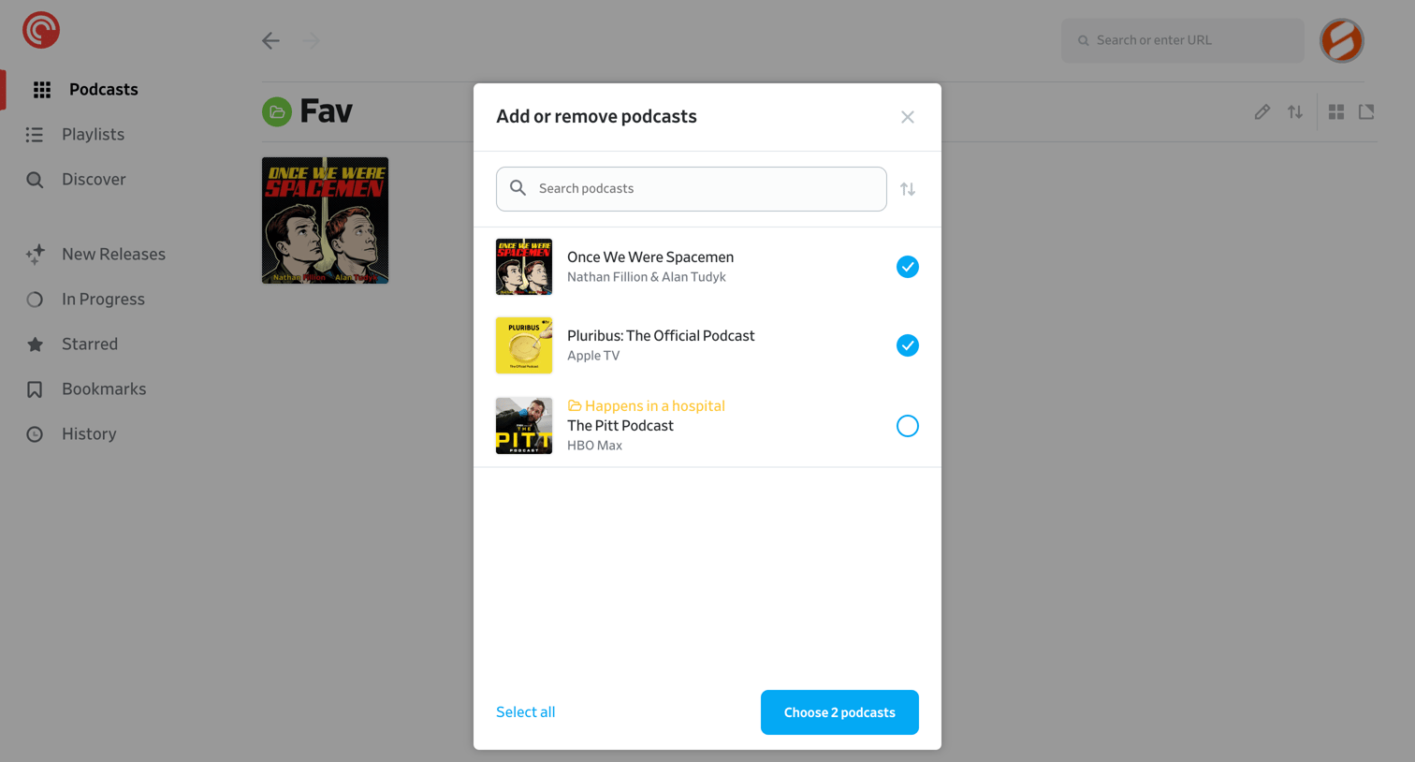1415x762 pixels.
Task: Sort the dialog podcast list
Action: coord(908,189)
